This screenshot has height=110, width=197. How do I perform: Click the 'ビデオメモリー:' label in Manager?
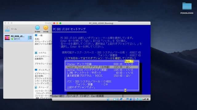(42, 74)
